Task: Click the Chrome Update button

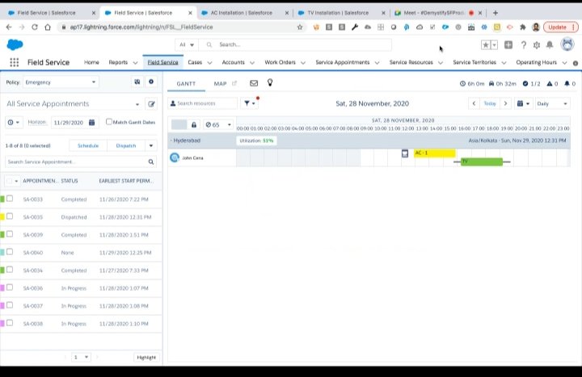Action: (x=560, y=27)
